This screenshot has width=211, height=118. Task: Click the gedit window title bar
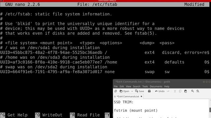[x=162, y=82]
